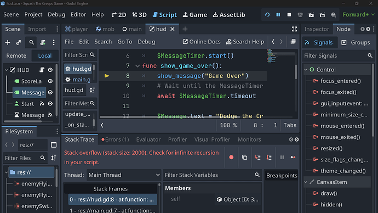Image resolution: width=378 pixels, height=213 pixels.
Task: Open the movie maker mode icon
Action: [334, 15]
